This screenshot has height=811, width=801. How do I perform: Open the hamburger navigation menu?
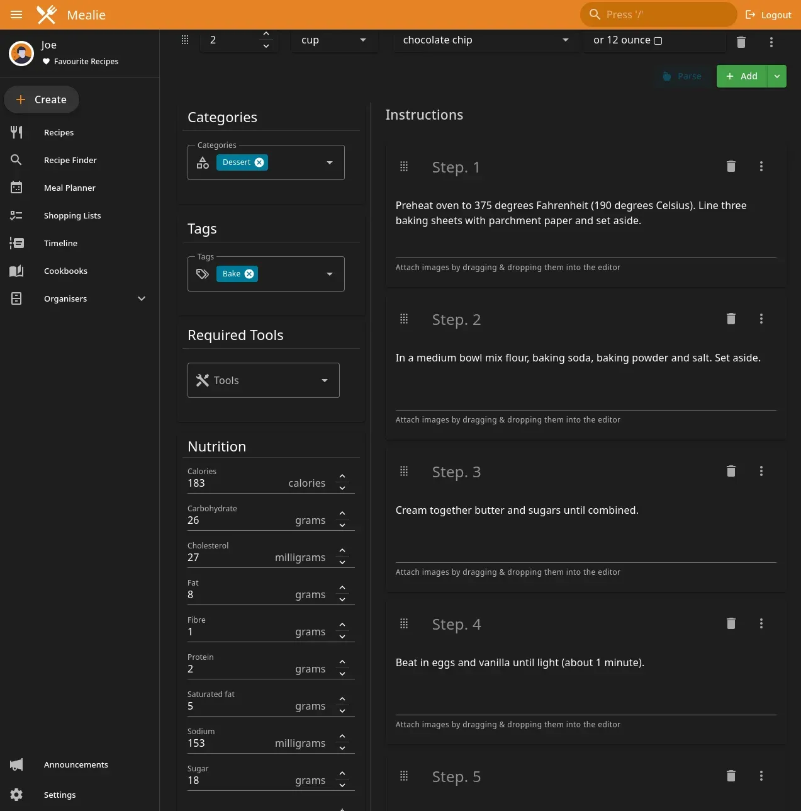(16, 14)
